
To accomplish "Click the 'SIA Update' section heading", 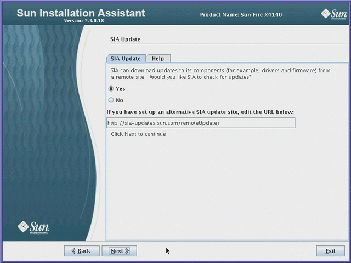I will pos(126,39).
